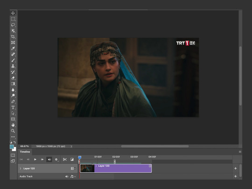Image resolution: width=252 pixels, height=189 pixels.
Task: Select the Eraser tool
Action: 13,78
